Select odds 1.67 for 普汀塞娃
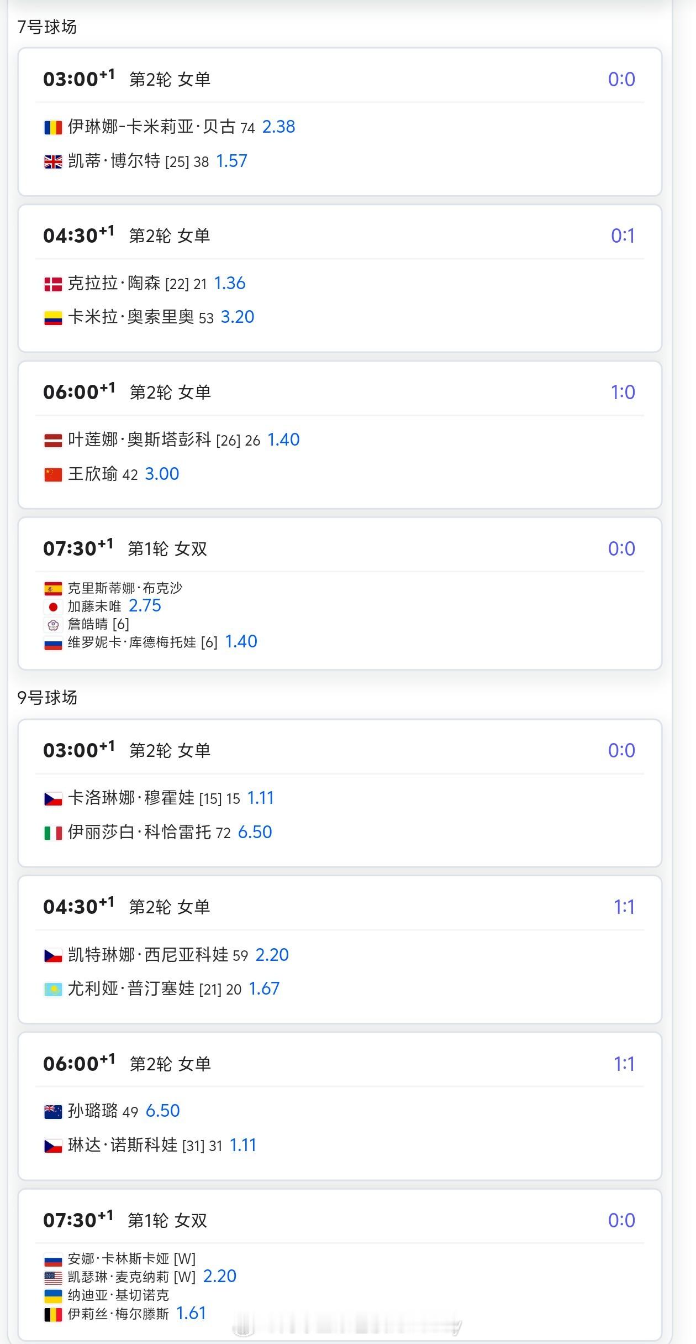This screenshot has width=696, height=1344. coord(264,989)
